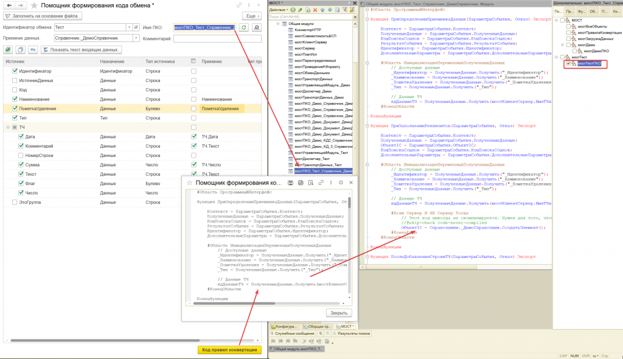Click the back navigation arrow
This screenshot has height=359, width=623.
[x=9, y=5]
